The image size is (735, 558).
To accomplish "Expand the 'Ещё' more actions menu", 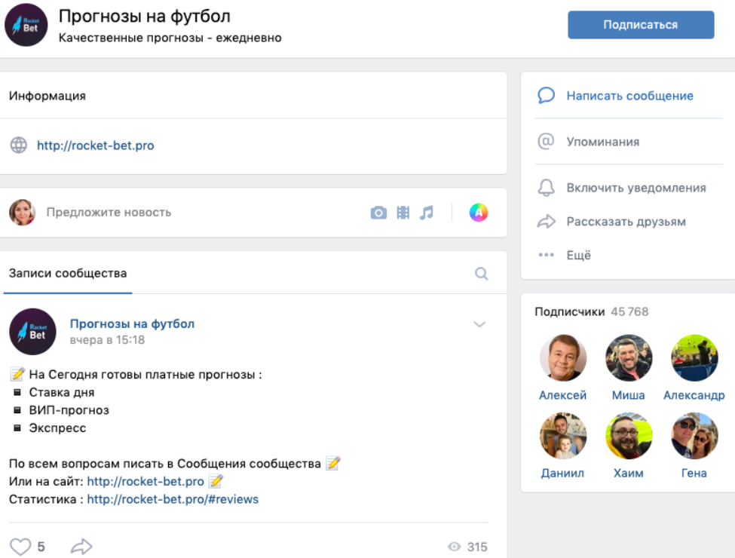I will (578, 256).
